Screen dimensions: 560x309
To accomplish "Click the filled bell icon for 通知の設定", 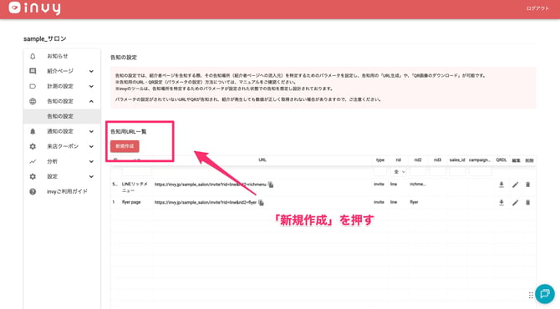I will pos(33,131).
